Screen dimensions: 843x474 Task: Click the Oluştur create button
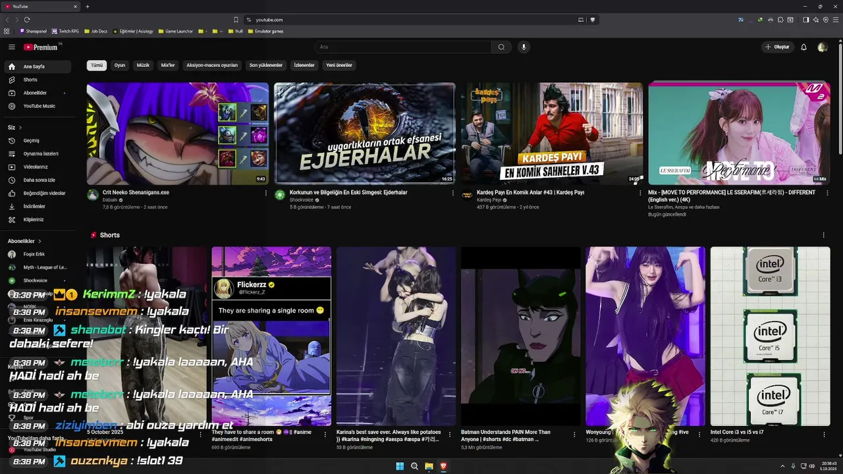pos(777,47)
